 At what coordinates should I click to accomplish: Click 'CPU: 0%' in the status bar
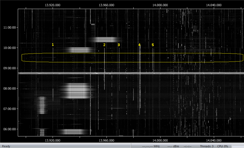(x=223, y=146)
